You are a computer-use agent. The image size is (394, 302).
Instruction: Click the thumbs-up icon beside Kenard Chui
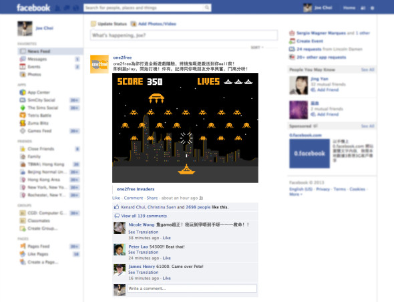click(x=116, y=207)
